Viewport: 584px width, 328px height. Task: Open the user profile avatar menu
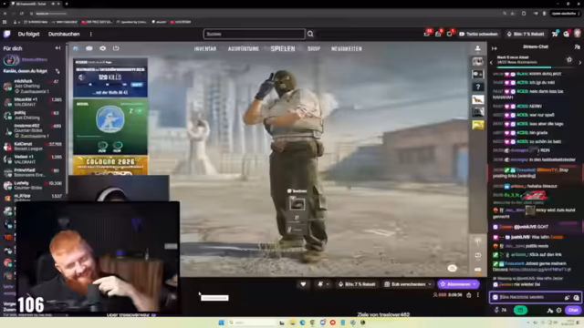578,34
